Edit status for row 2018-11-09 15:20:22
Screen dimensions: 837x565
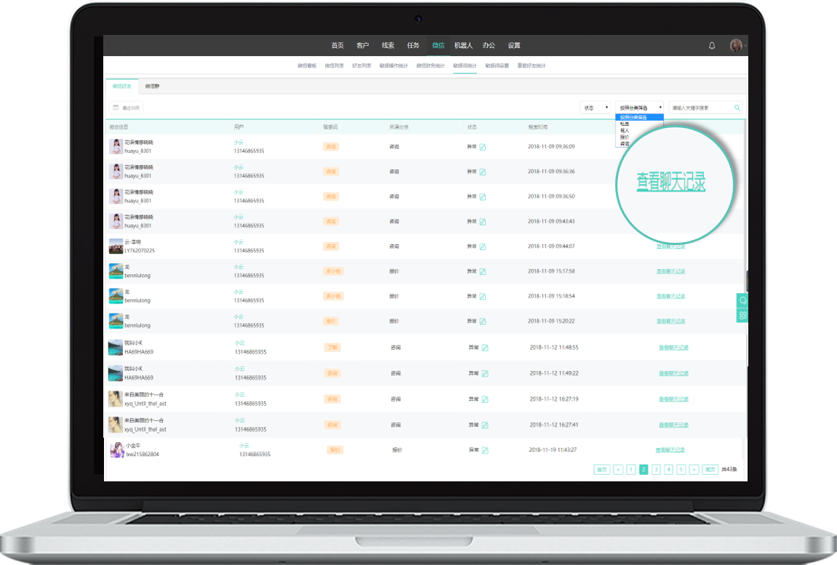483,321
